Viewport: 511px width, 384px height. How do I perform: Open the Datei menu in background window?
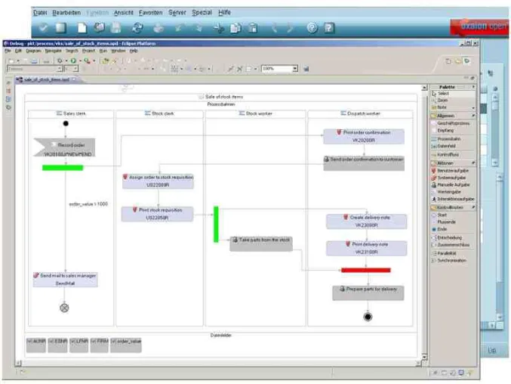(40, 13)
